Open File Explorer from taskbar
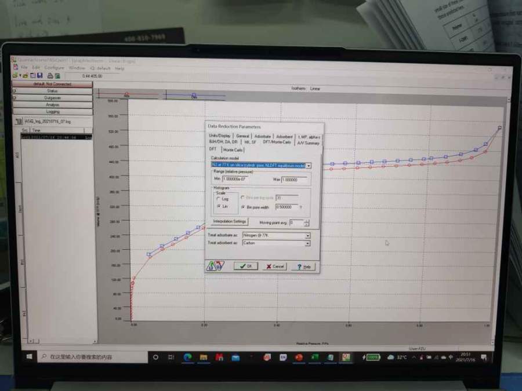Image resolution: width=522 pixels, height=391 pixels. [x=204, y=357]
